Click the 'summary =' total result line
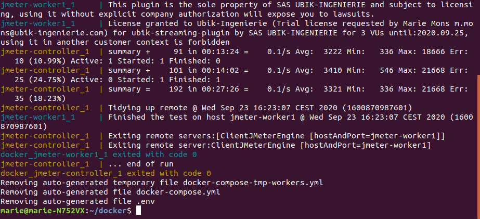This screenshot has width=480, height=219. point(235,94)
